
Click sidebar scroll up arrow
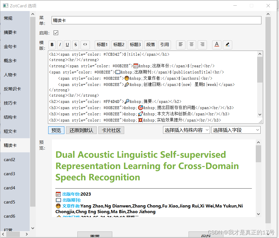pyautogui.click(x=33, y=14)
